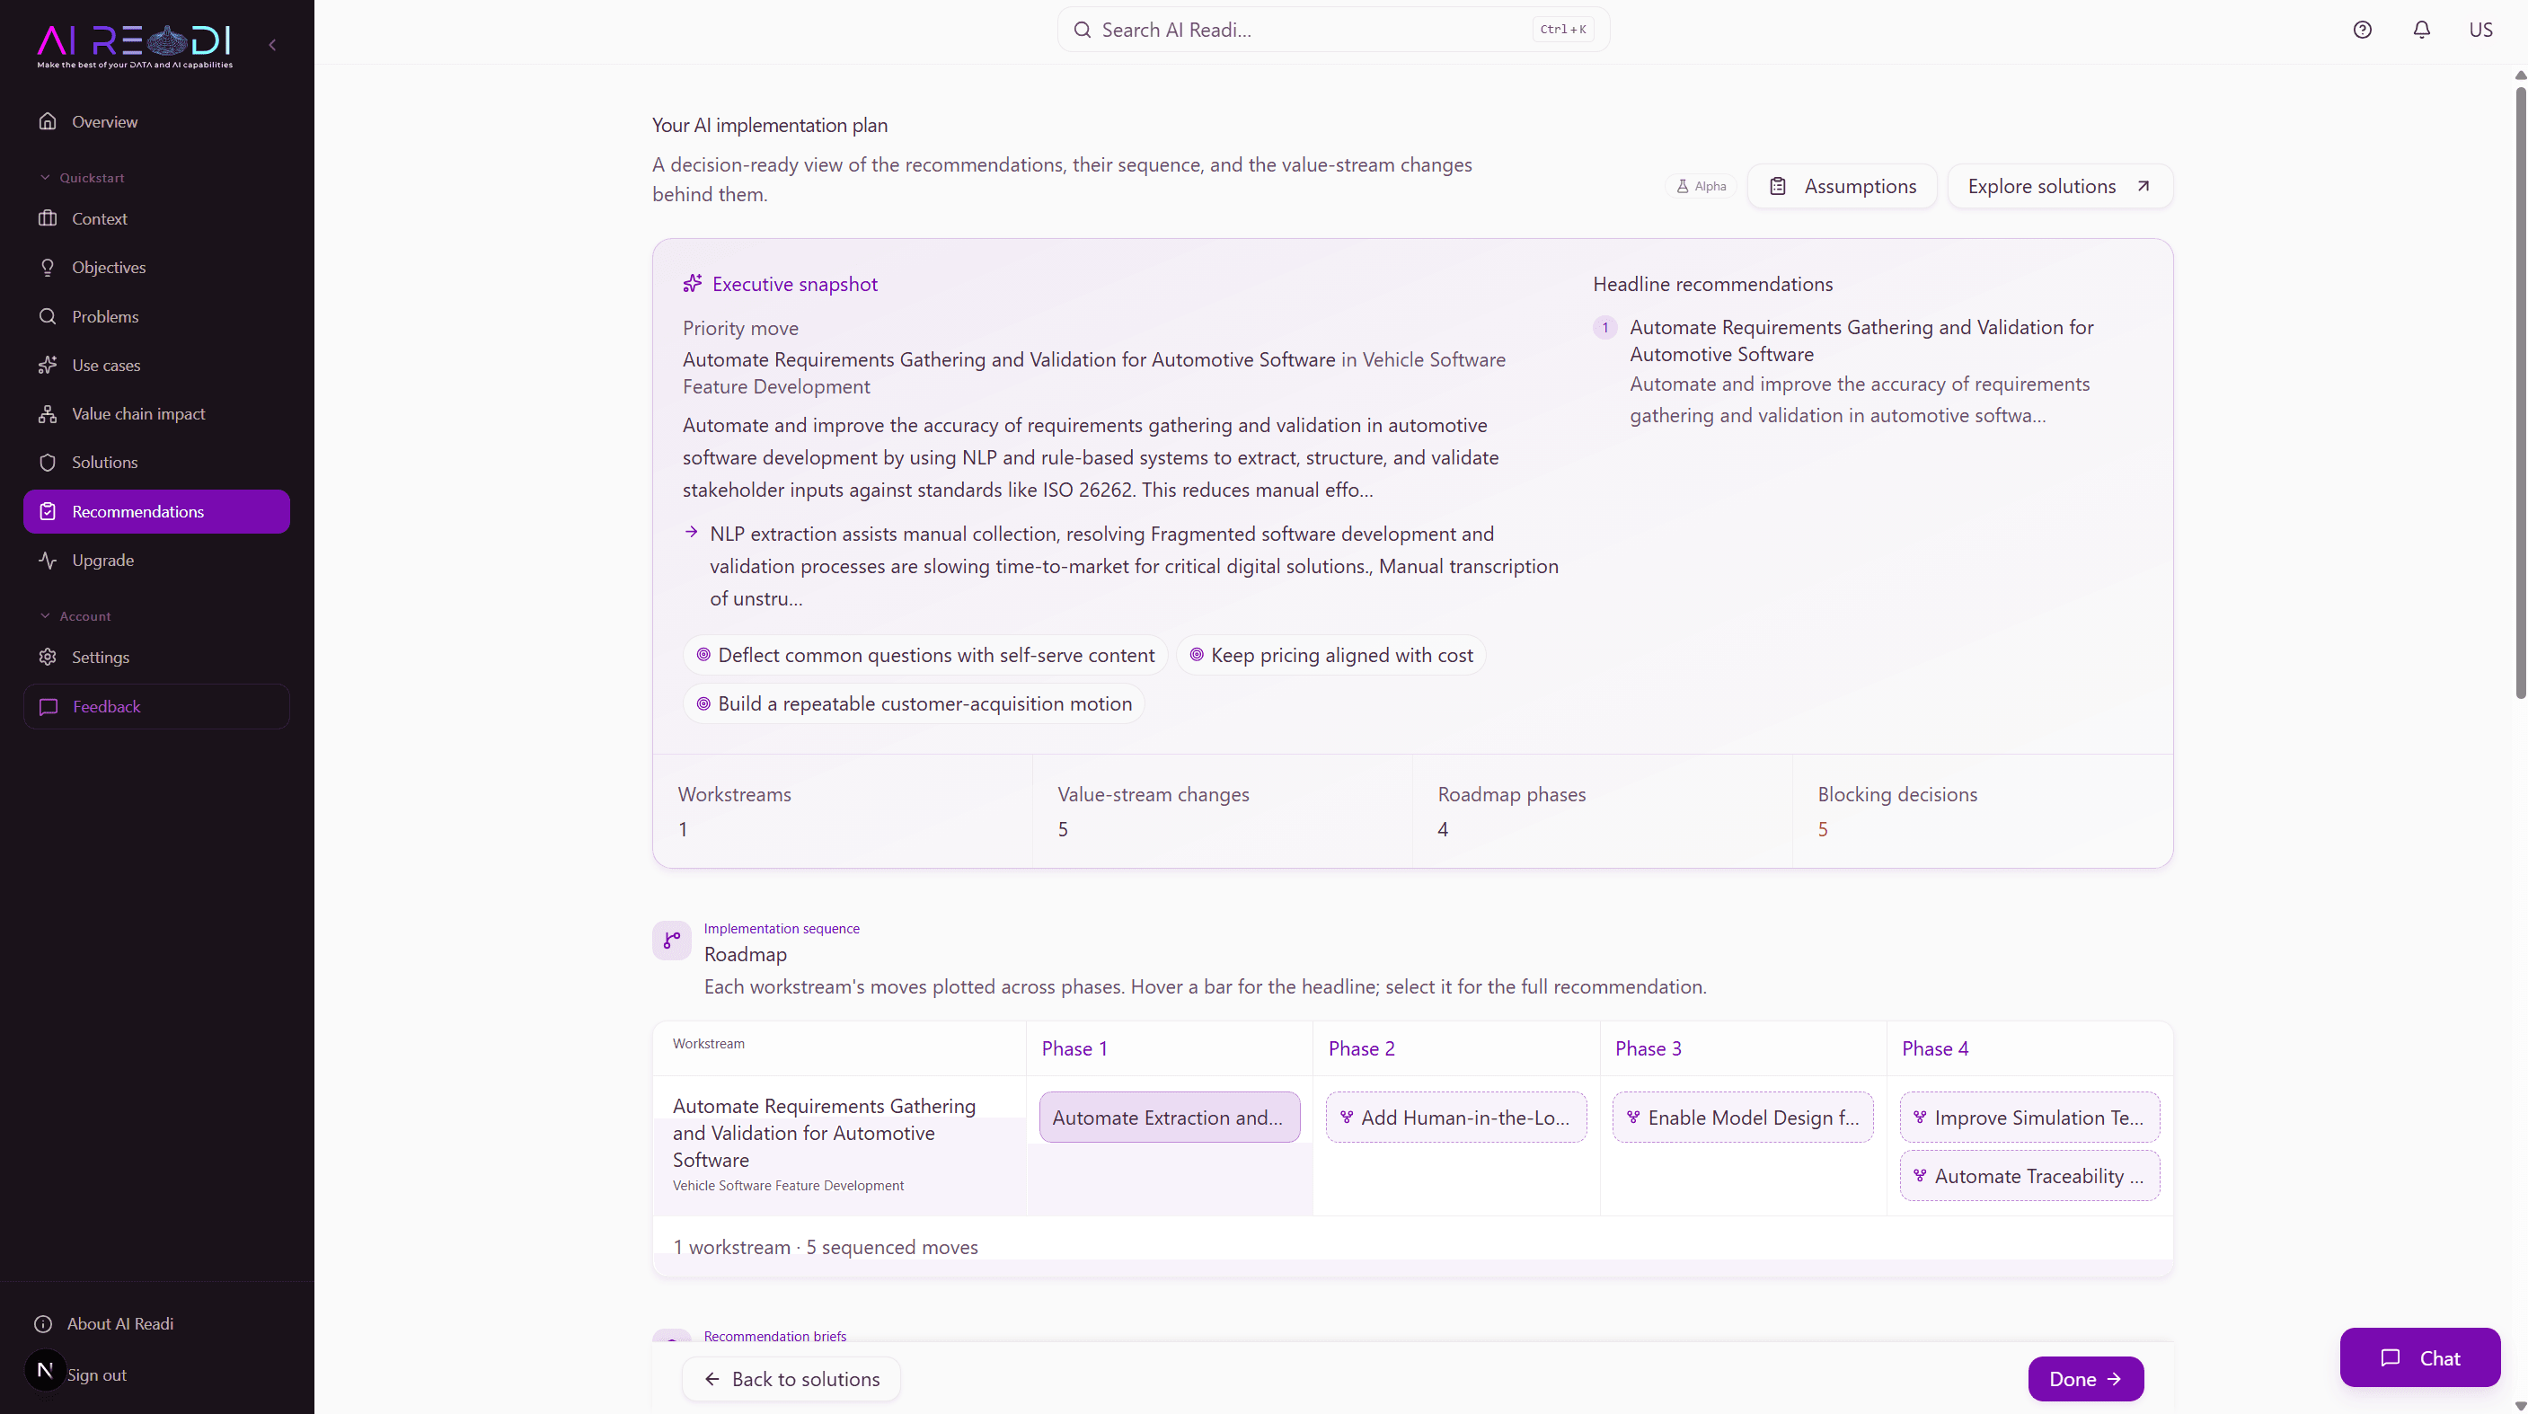Select the Automate Extraction Phase 1 bar
Viewport: 2528px width, 1414px height.
pos(1169,1118)
